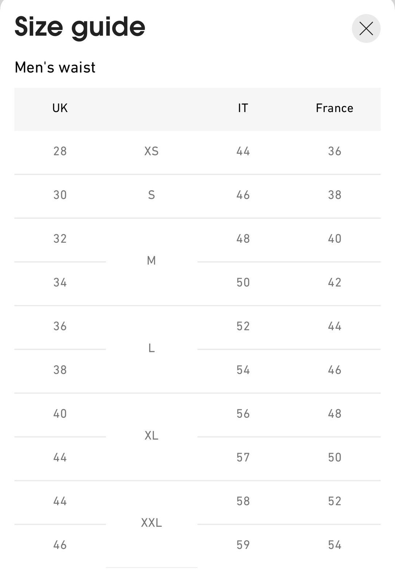Select France size 54
395x584 pixels.
click(x=335, y=545)
